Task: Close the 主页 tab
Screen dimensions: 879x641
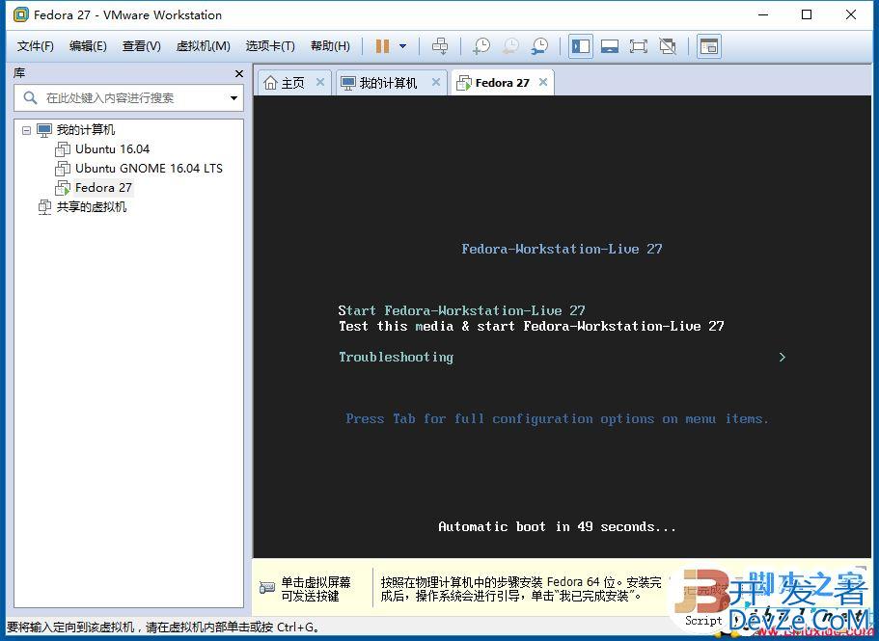Action: 320,82
